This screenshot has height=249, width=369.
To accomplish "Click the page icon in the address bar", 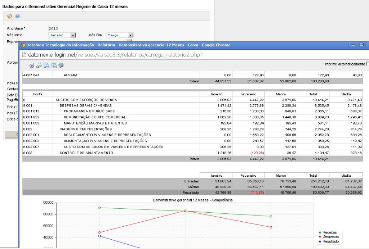I will coord(24,55).
